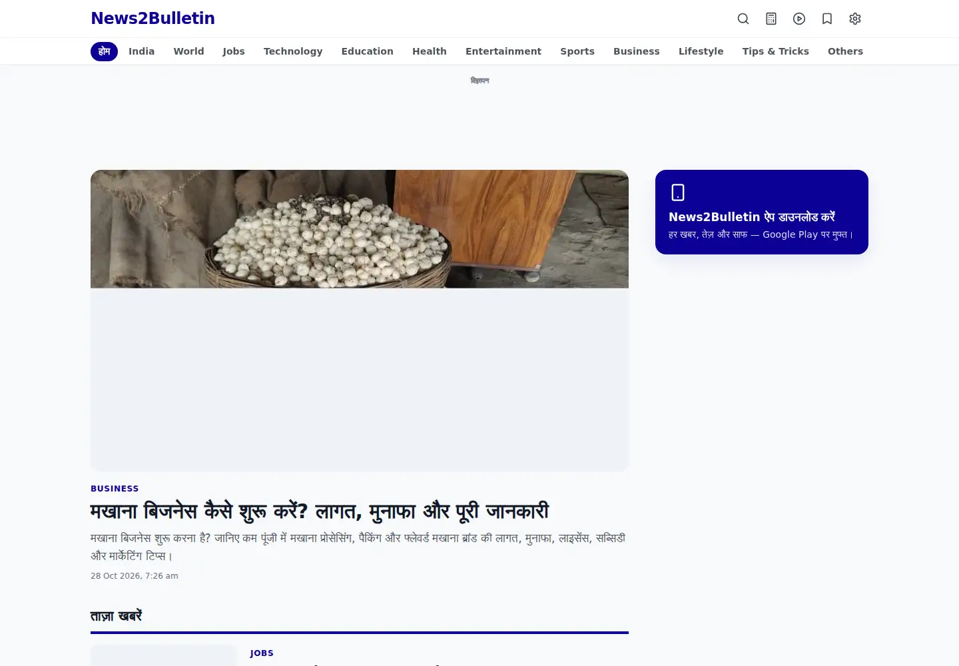
Task: Go to News2Bulletin home logo
Action: 153,19
